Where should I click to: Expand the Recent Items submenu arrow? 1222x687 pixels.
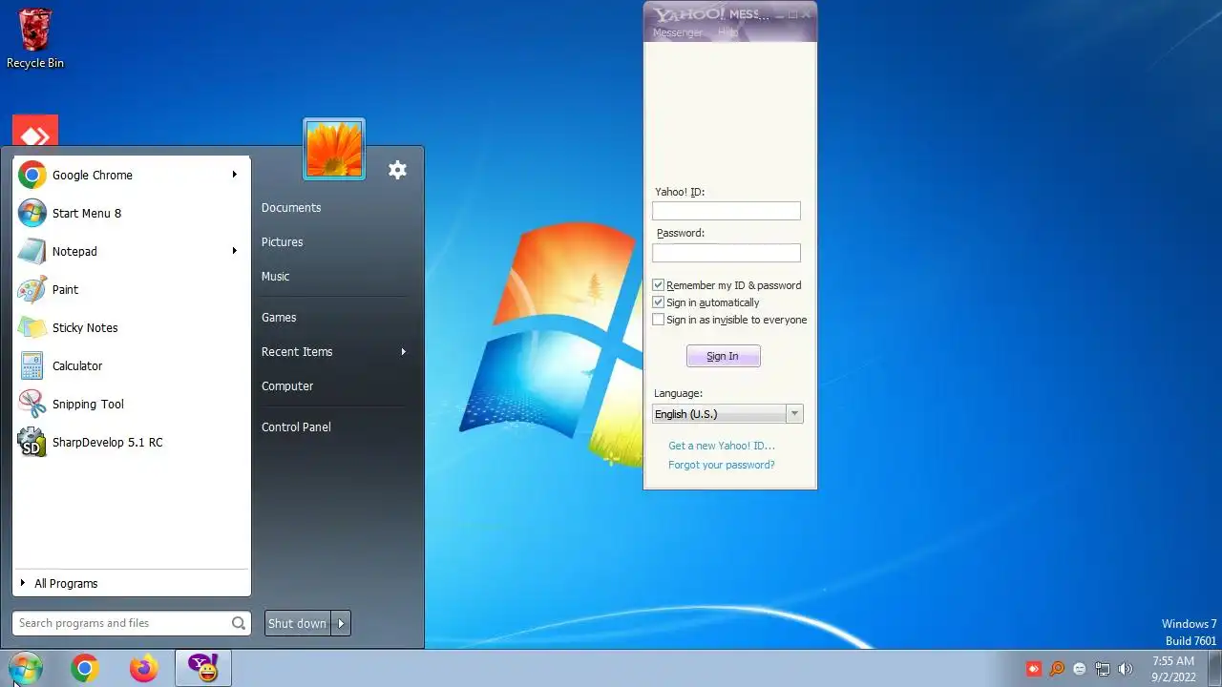(x=403, y=352)
